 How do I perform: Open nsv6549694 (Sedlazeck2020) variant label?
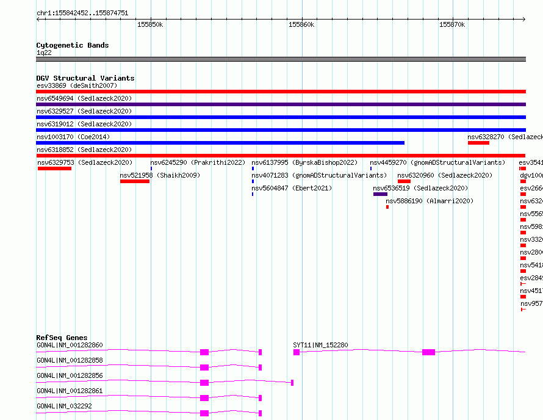(x=84, y=98)
